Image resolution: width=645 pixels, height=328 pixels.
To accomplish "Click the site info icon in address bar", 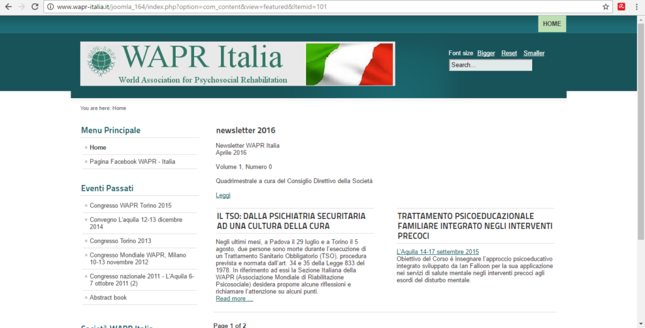I will coord(50,6).
